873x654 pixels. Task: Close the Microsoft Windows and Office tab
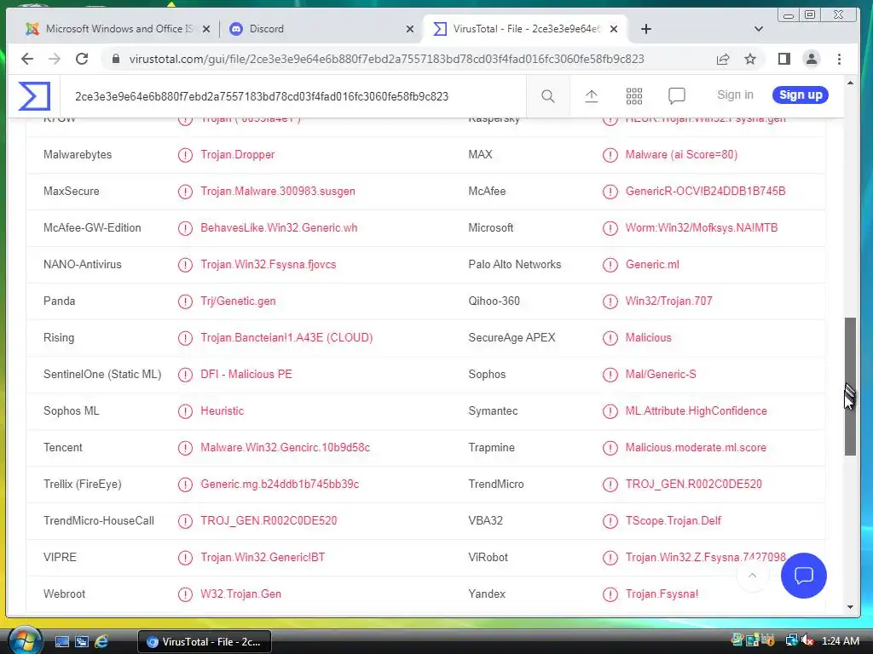point(206,29)
